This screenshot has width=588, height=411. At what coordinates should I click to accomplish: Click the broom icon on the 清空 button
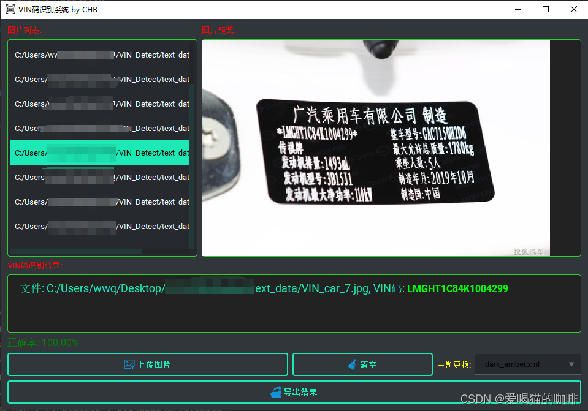click(x=351, y=364)
